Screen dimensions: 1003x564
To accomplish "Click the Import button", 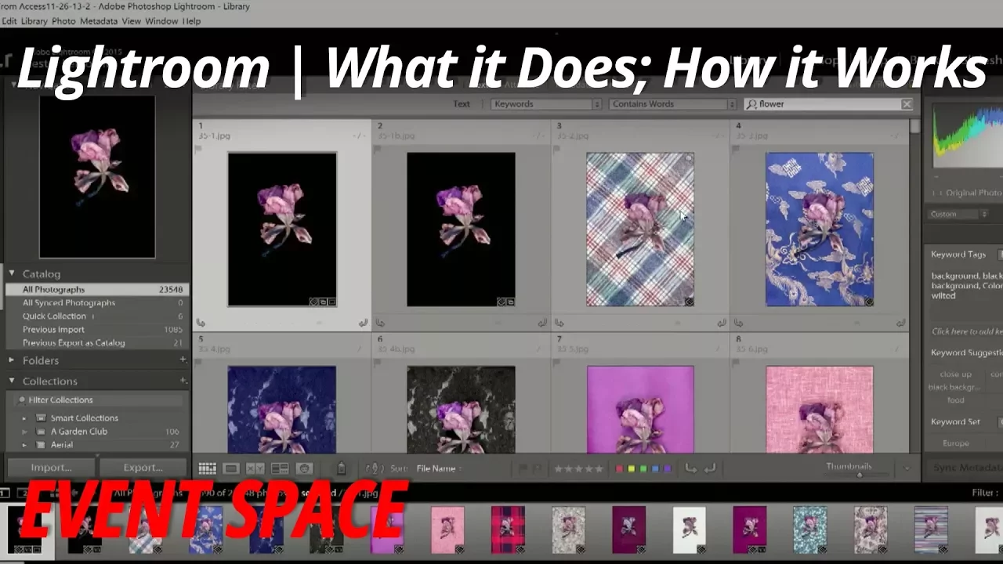I will (x=51, y=468).
